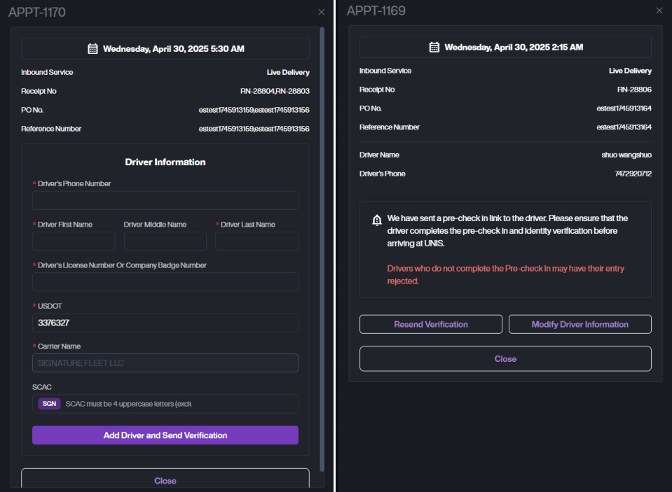Focus the License Number or Company Badge Number field

pos(165,282)
